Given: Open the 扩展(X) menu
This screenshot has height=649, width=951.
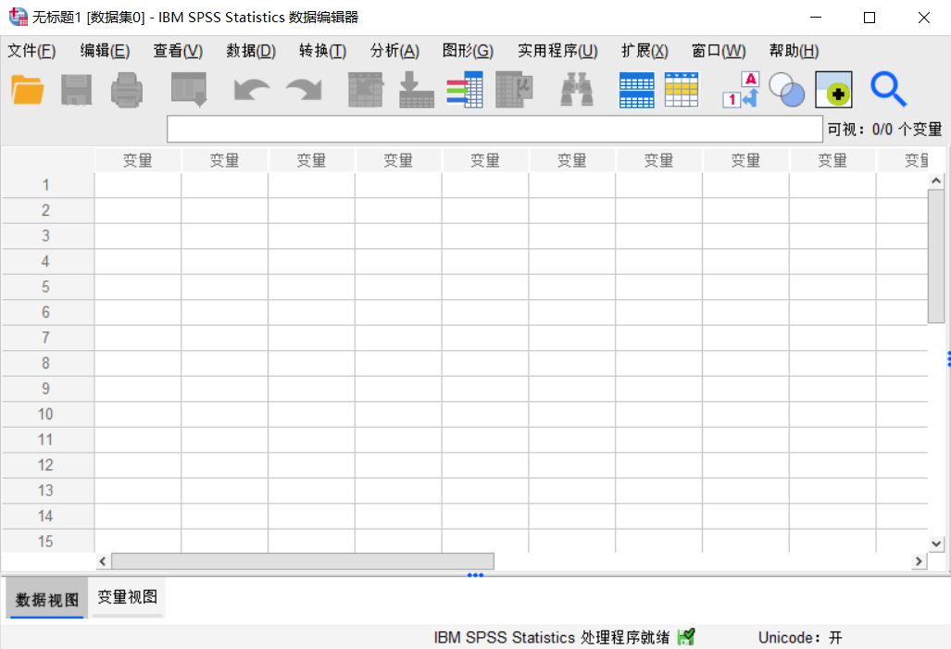Looking at the screenshot, I should tap(644, 51).
